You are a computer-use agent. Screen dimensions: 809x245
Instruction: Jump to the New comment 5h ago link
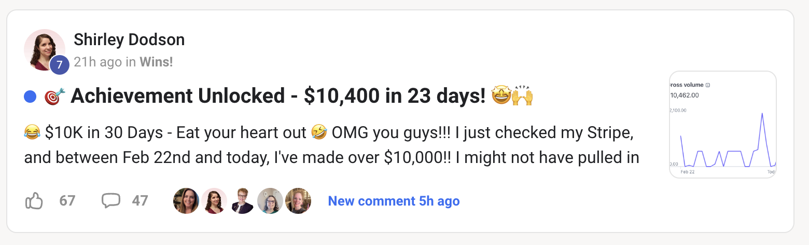[x=394, y=201]
